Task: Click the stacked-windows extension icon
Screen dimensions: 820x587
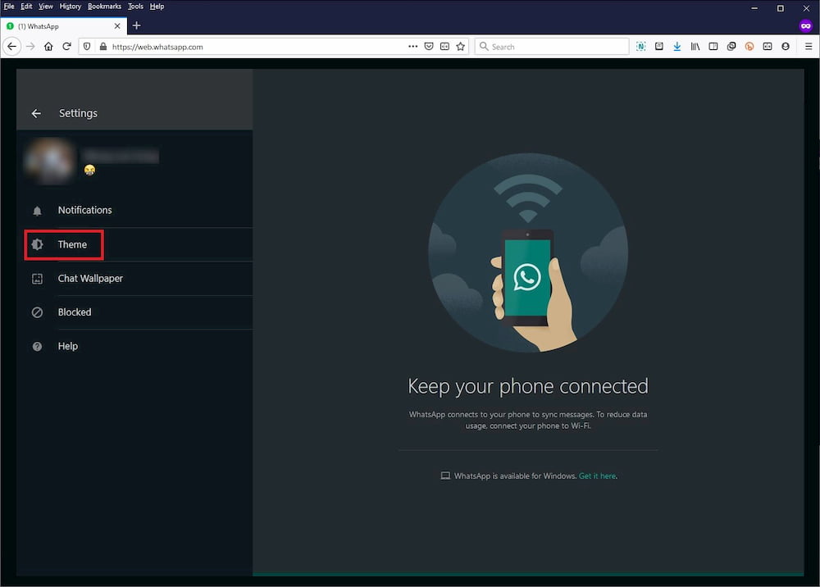Action: click(x=731, y=47)
